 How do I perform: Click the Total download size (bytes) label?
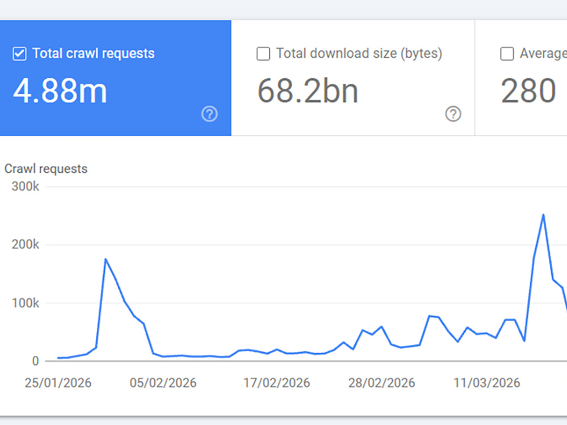[x=359, y=53]
